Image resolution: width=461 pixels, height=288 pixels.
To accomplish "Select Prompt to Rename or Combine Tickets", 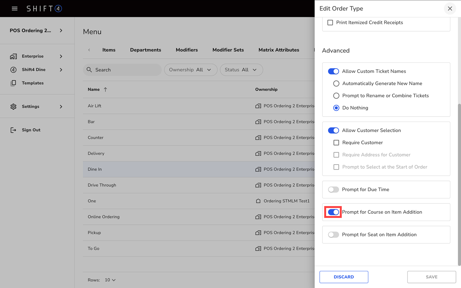I will click(336, 96).
